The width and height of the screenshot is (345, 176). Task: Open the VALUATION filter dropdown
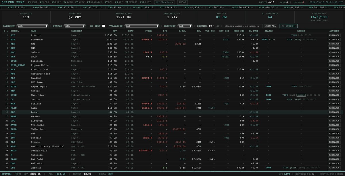pyautogui.click(x=142, y=26)
